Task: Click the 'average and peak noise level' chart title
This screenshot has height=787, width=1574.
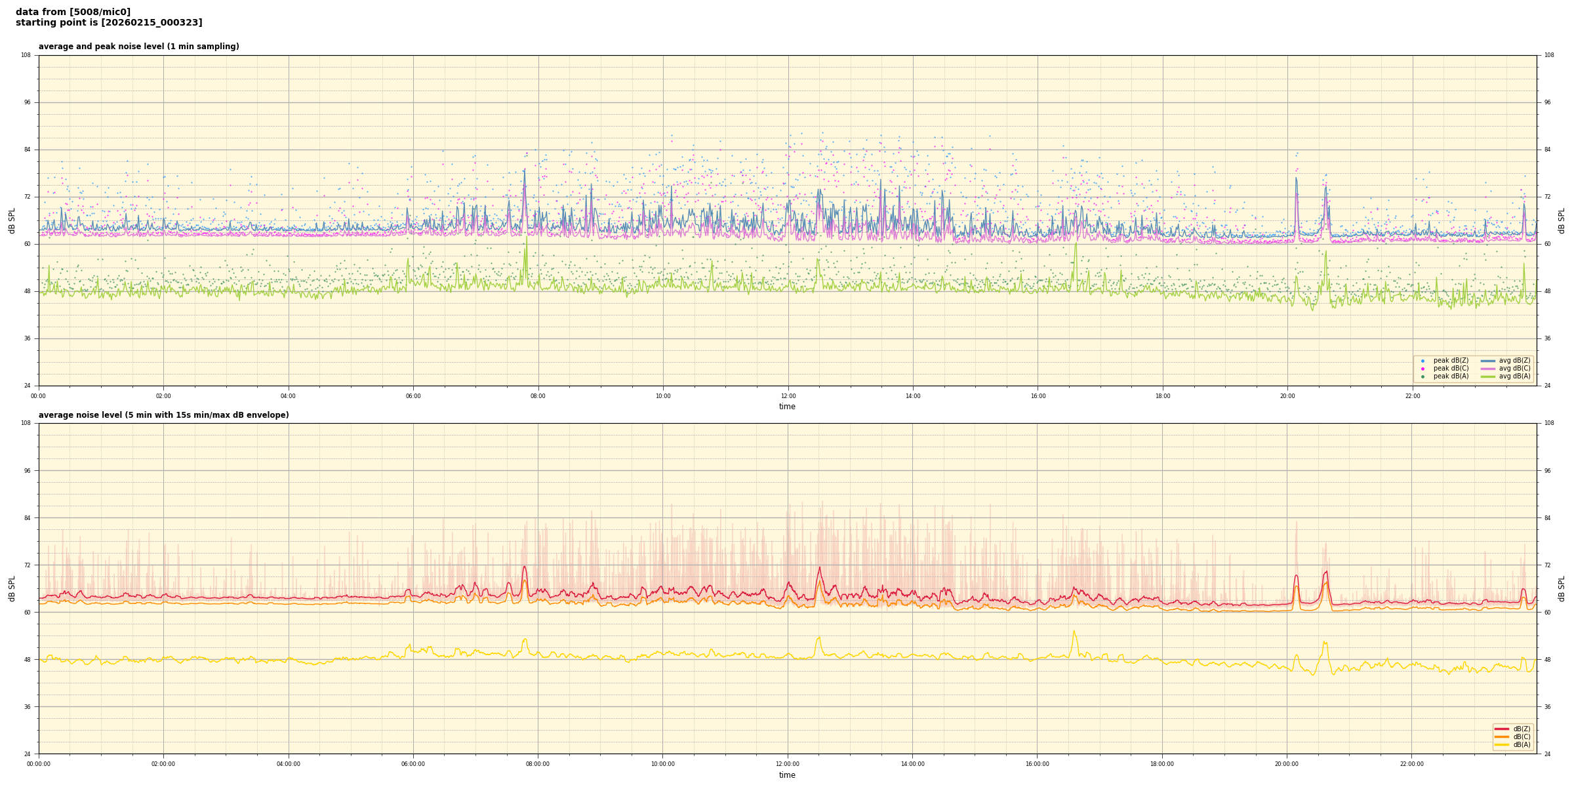Action: pos(138,47)
